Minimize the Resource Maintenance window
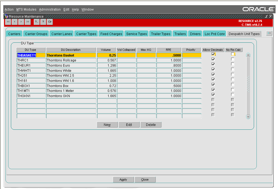The width and height of the screenshot is (278, 189). coord(266,16)
